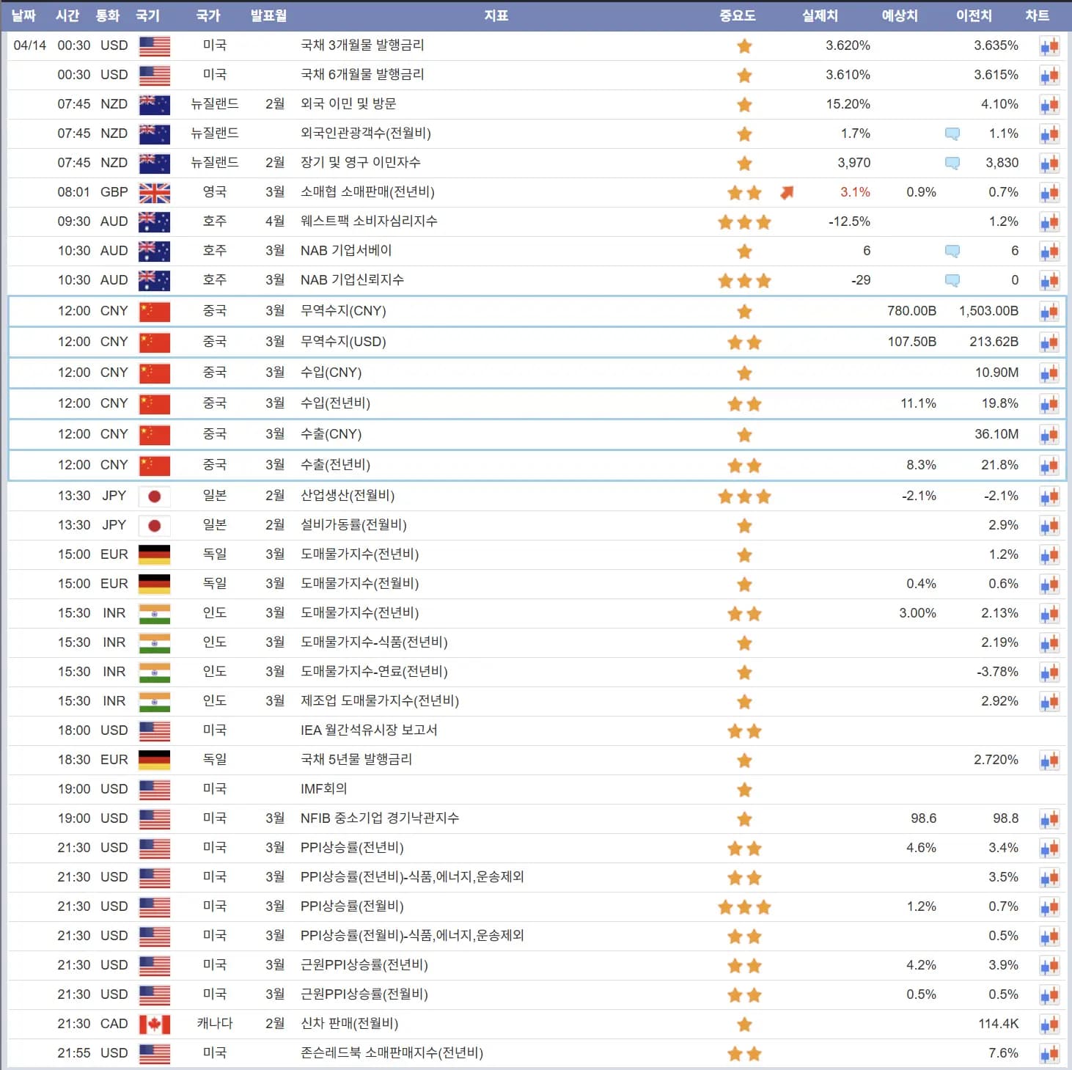Open chart icon for 웨스트팩 소비자심리지수 row

[1049, 222]
